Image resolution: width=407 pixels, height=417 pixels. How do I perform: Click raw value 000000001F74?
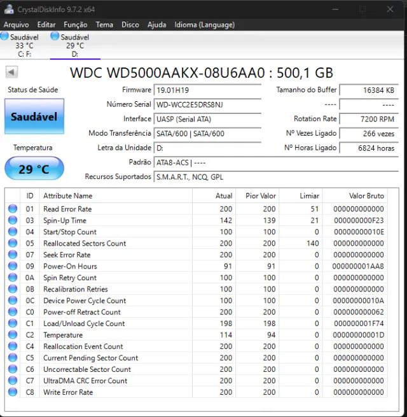359,323
